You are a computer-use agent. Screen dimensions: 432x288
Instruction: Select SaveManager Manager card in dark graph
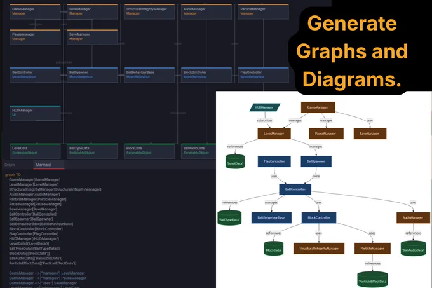pos(92,37)
